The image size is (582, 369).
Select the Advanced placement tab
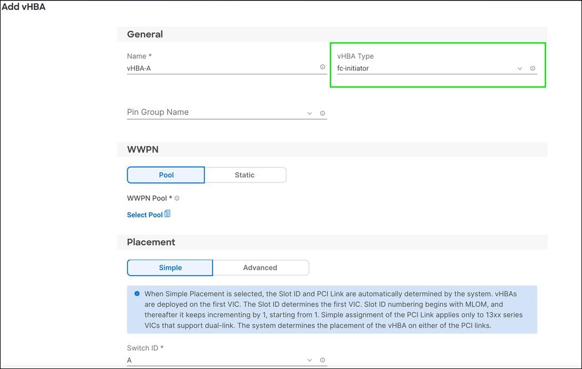(260, 267)
